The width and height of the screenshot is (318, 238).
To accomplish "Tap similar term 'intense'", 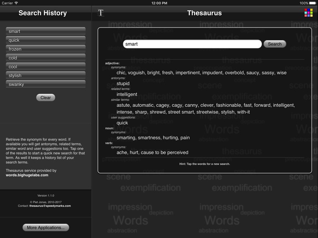I will point(124,112).
